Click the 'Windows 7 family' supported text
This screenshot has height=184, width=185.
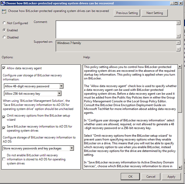tap(69, 43)
